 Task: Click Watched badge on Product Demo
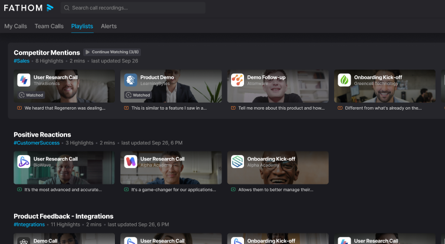138,95
